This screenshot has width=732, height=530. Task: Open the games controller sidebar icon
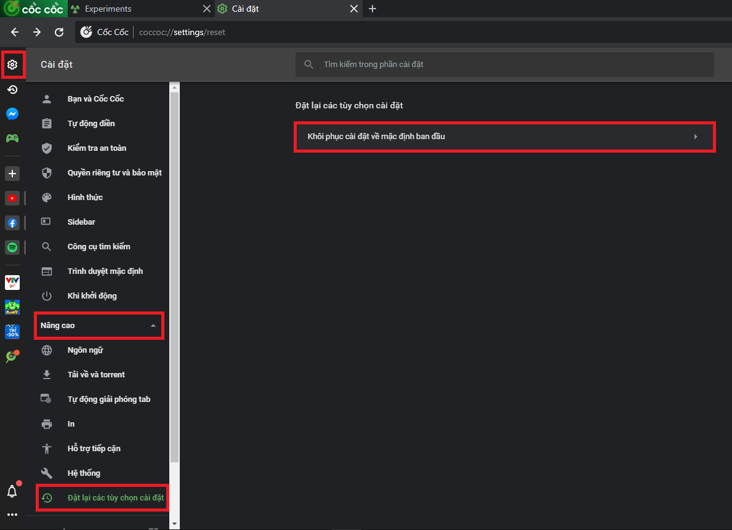tap(12, 139)
